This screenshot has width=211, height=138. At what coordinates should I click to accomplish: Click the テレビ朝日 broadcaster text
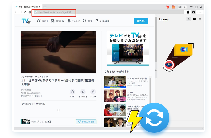click(x=26, y=89)
